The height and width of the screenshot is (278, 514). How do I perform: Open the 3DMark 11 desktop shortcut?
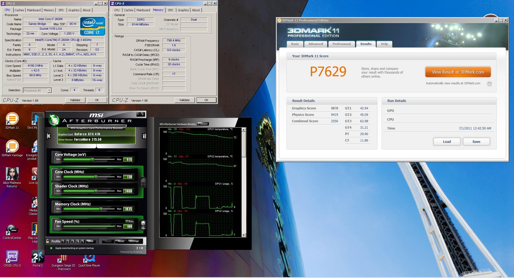(x=12, y=121)
